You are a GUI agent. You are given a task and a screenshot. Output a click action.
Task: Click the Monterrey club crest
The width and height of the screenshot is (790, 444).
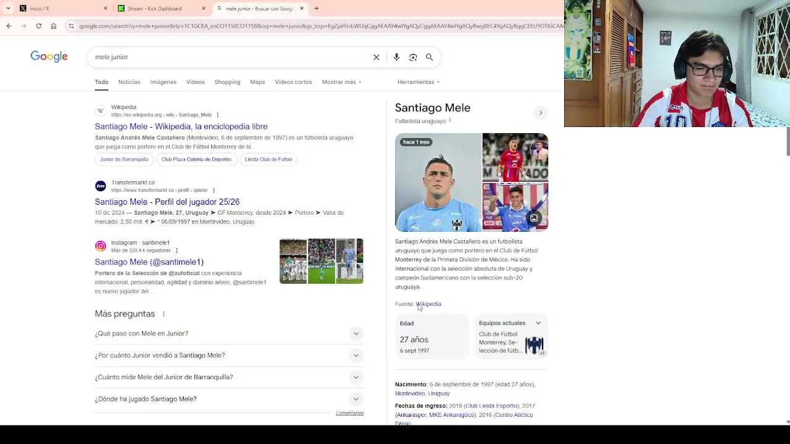(x=534, y=345)
